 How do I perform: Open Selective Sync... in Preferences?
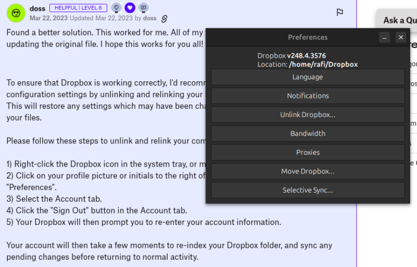coord(308,190)
